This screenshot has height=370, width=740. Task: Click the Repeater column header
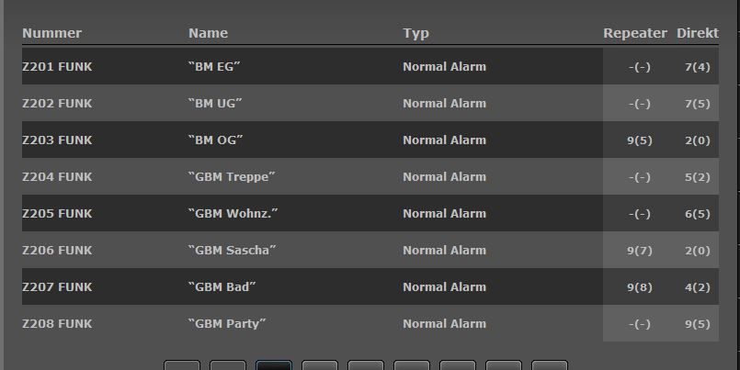[x=634, y=33]
